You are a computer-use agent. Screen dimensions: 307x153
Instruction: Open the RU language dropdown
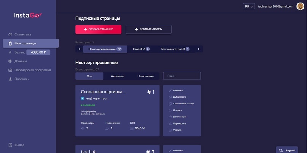click(249, 6)
